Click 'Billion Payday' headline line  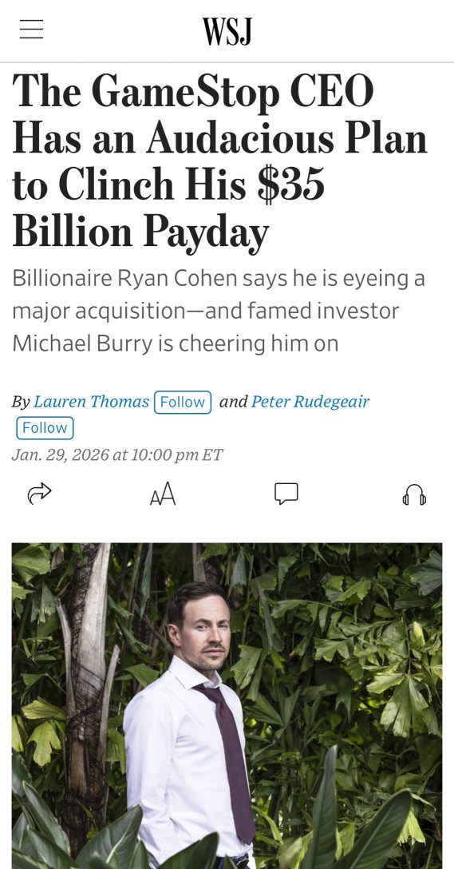pos(140,232)
